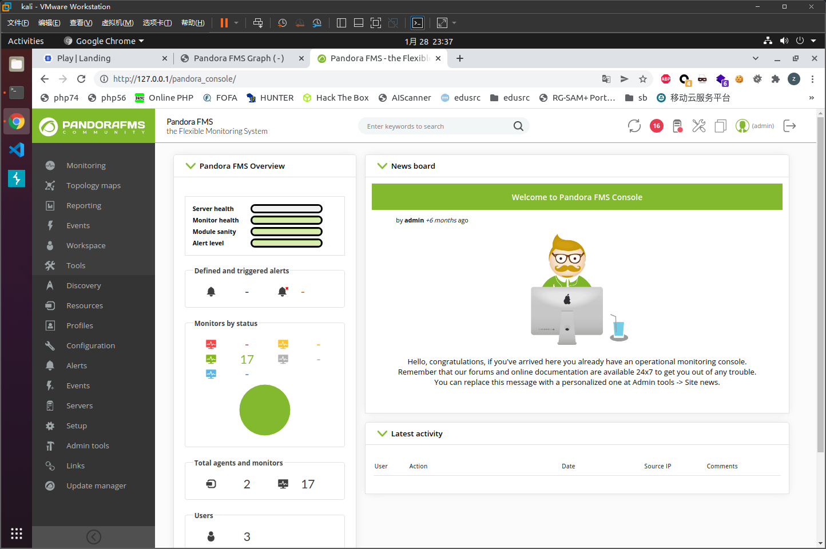Screen dimensions: 826x549
Task: Open the tools wrench icon in header
Action: click(699, 126)
